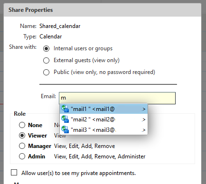Select Public (view only) share option
Viewport: 206px width, 184px height.
[x=46, y=72]
